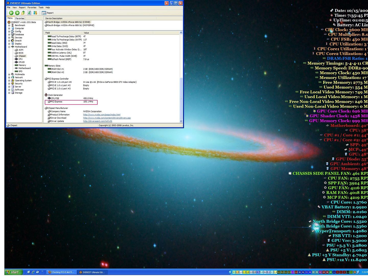The image size is (368, 276).
Task: Open the View menu
Action: pyautogui.click(x=15, y=7)
